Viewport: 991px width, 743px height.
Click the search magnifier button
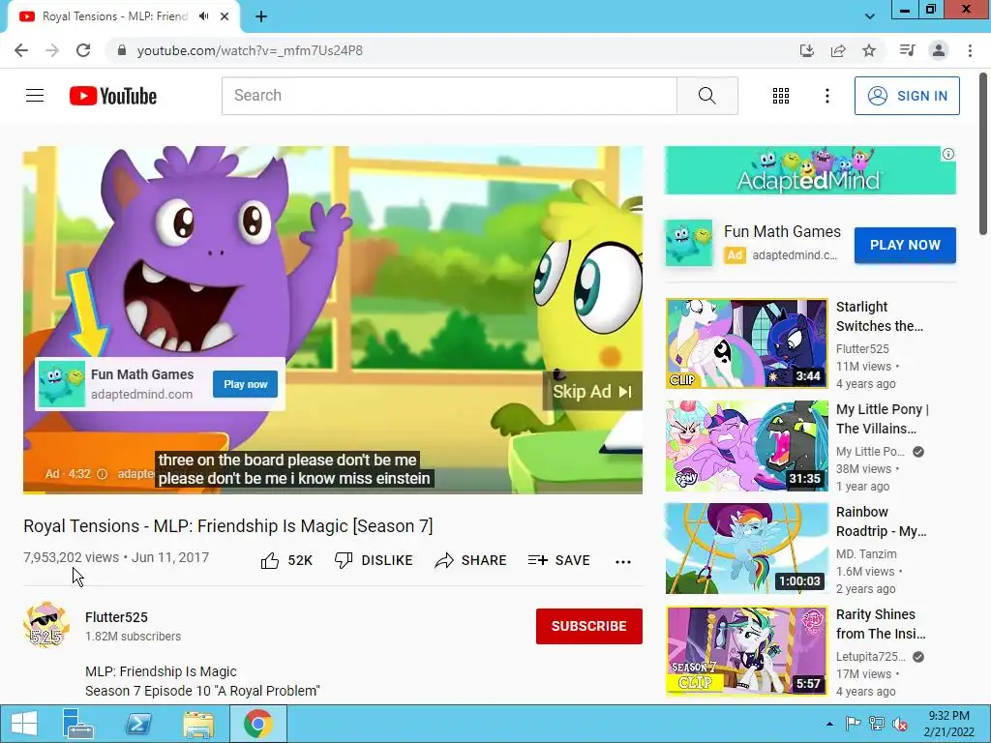click(x=706, y=96)
